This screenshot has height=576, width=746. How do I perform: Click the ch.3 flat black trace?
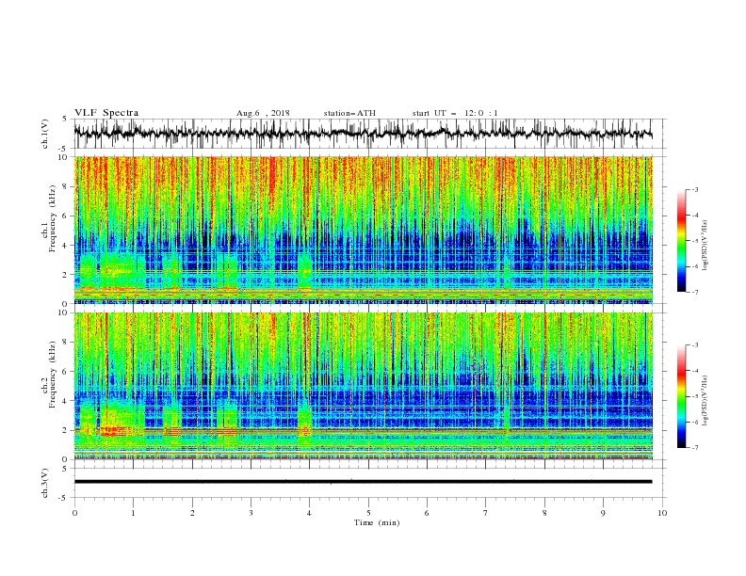tap(363, 482)
